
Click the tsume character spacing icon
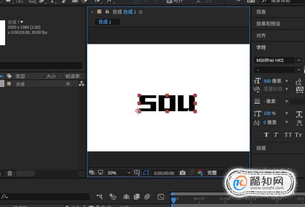point(299,122)
